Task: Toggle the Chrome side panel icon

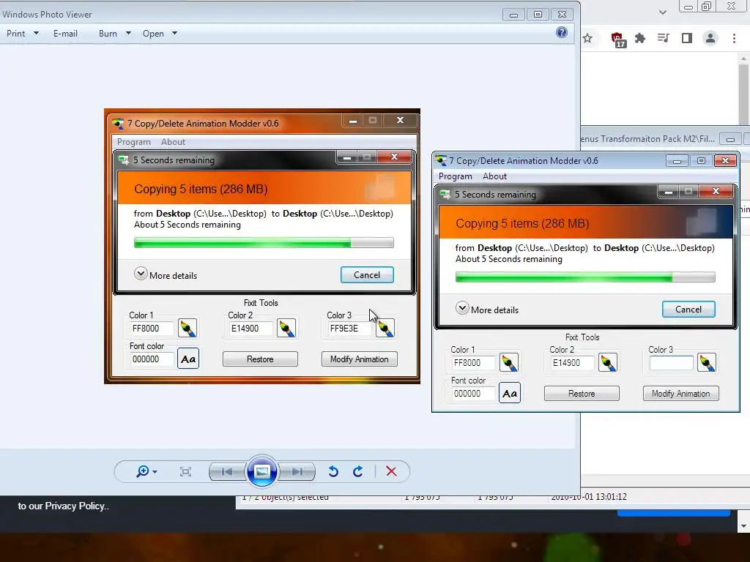Action: pyautogui.click(x=687, y=38)
